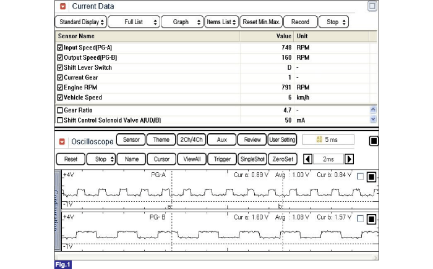This screenshot has width=433, height=269.
Task: Click the black square icon beside 5 ms
Action: pos(373,141)
